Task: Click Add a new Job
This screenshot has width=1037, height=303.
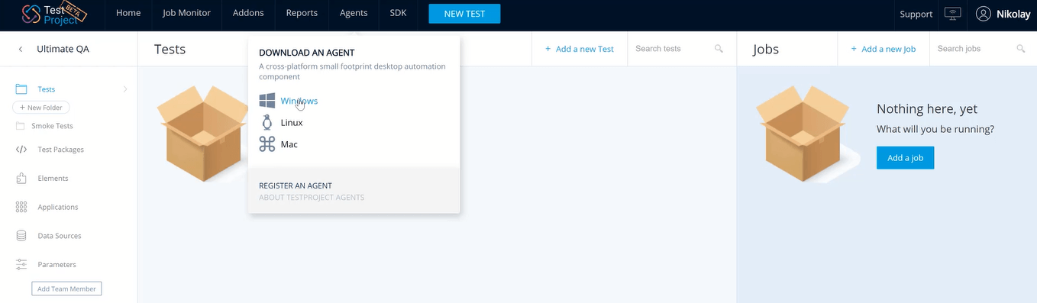Action: pos(884,49)
